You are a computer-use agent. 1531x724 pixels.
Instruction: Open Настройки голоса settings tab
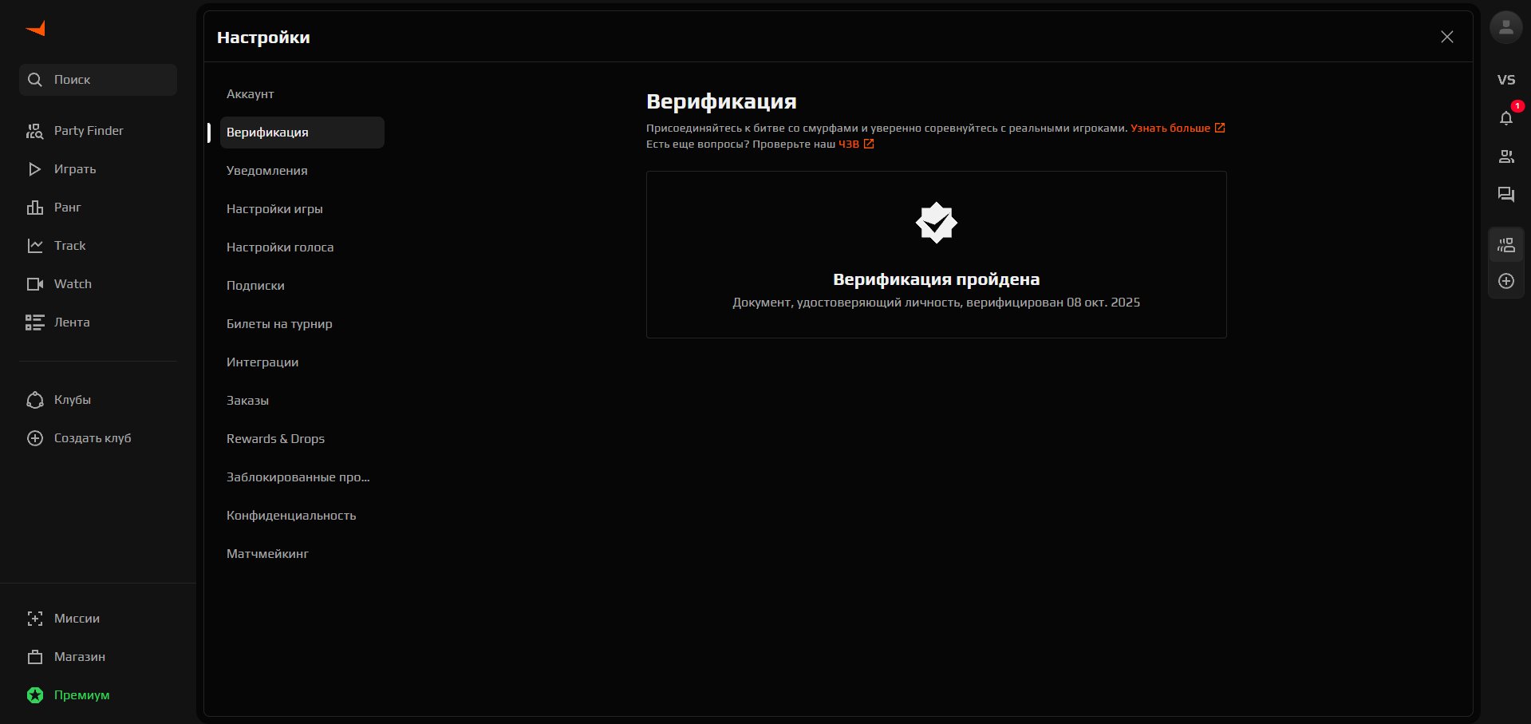(280, 247)
